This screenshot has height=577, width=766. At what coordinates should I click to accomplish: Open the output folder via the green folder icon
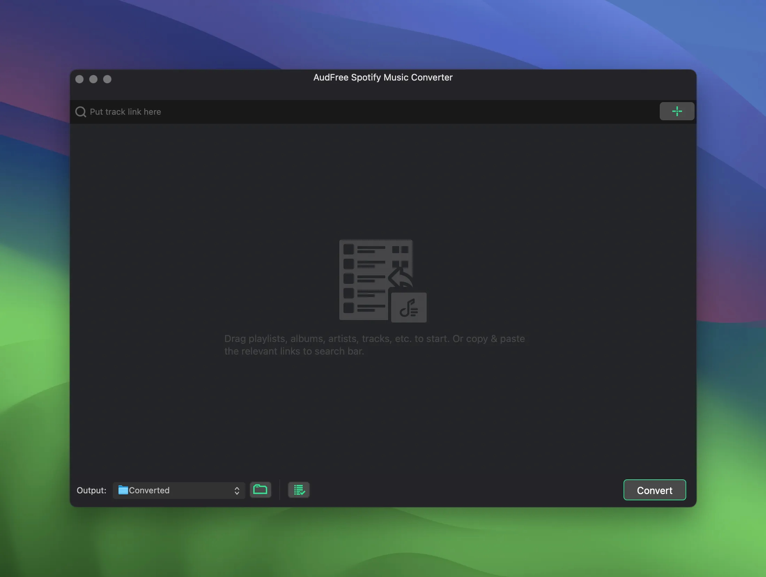[260, 489]
